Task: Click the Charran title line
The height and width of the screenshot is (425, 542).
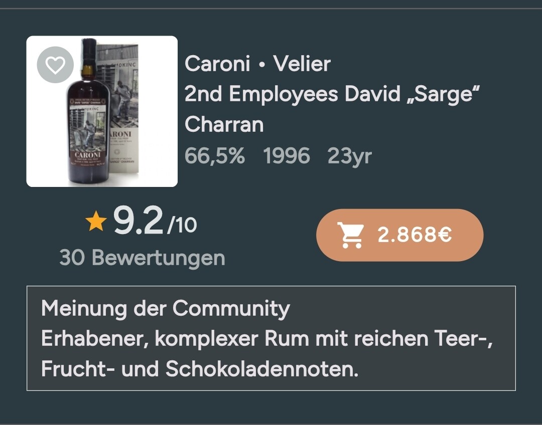Action: coord(224,124)
